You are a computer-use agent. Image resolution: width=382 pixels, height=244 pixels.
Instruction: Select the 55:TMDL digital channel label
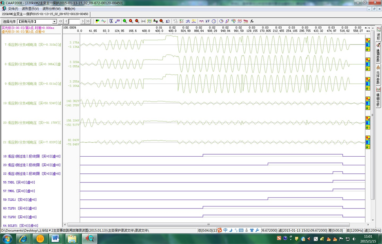point(19,182)
